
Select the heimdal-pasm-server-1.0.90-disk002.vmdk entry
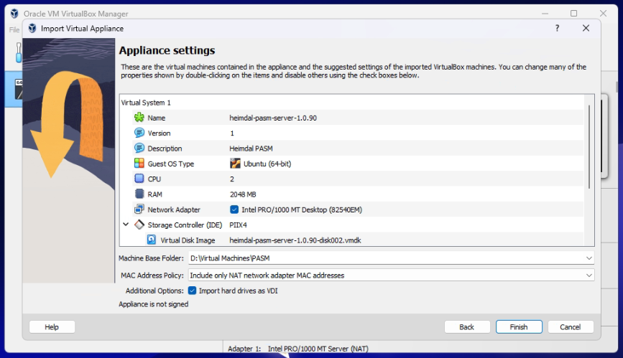(295, 240)
